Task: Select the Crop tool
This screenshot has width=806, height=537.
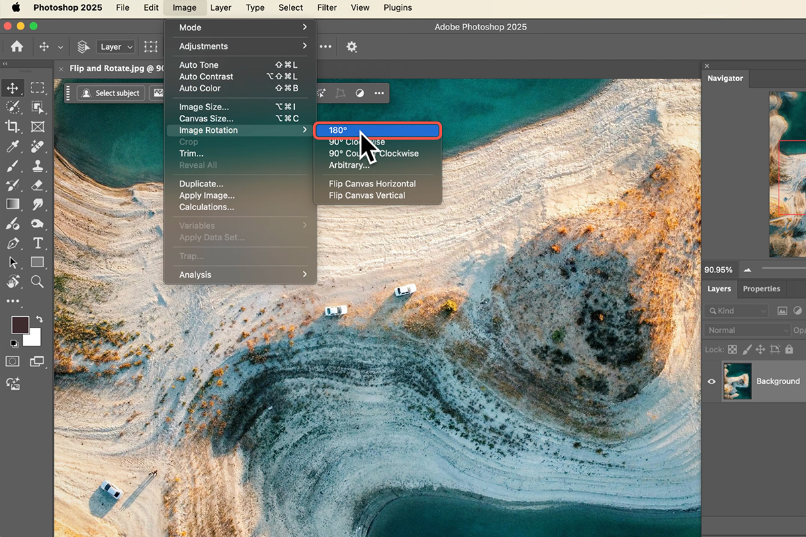Action: [13, 126]
